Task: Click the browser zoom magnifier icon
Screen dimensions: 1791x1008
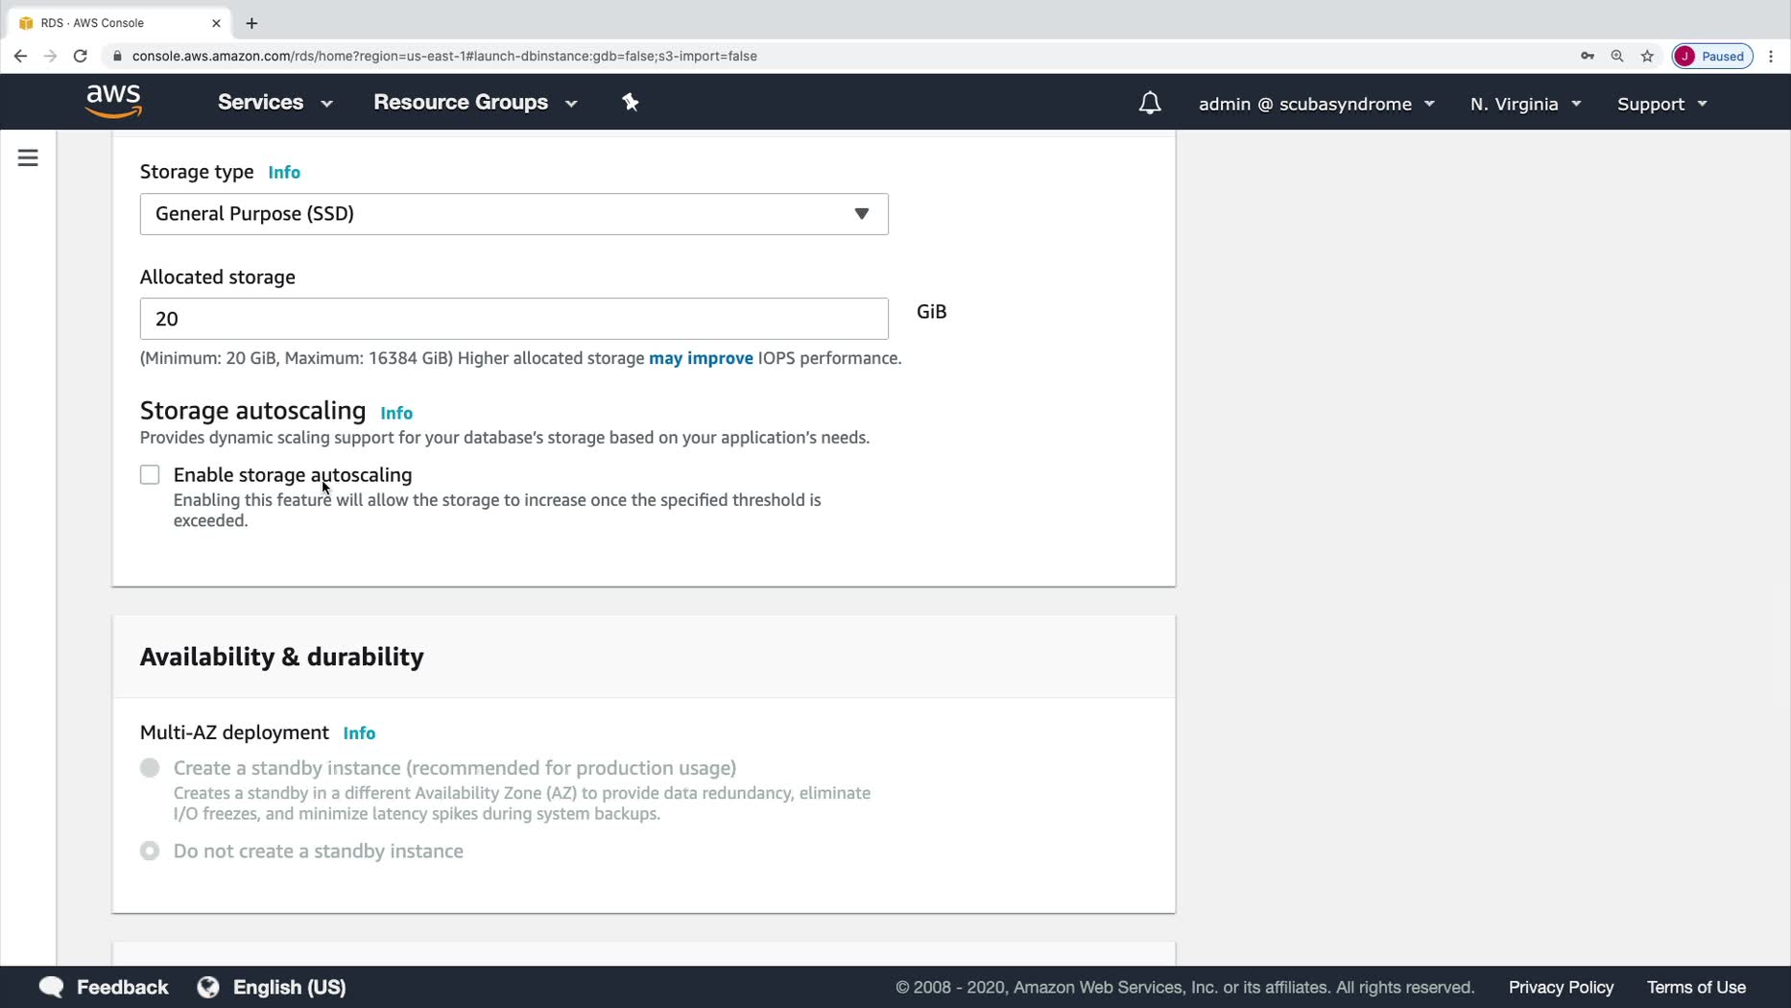Action: click(x=1616, y=56)
